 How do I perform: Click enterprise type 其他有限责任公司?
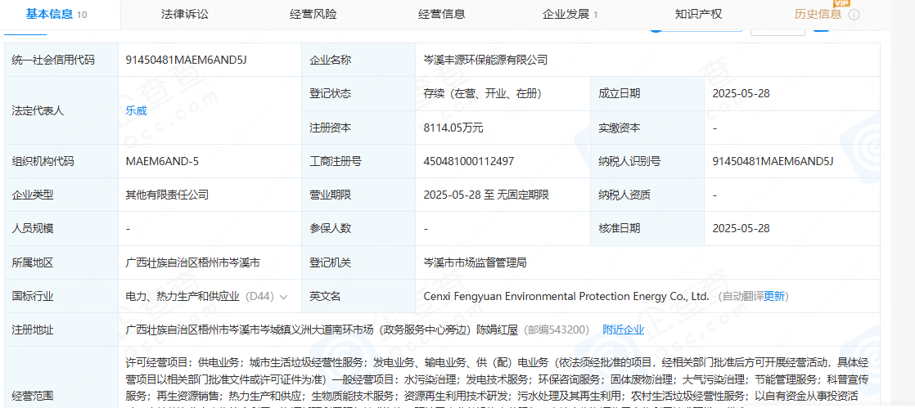point(167,195)
